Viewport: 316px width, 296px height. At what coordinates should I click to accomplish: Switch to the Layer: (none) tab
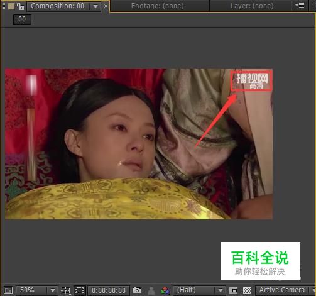[252, 6]
